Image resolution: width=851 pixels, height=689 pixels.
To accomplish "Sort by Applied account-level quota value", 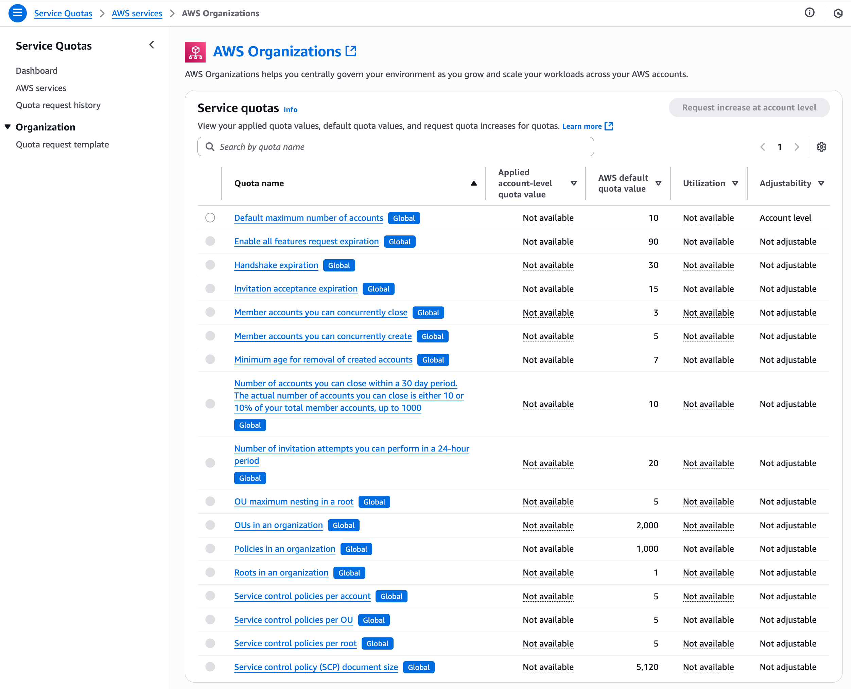I will (x=574, y=183).
